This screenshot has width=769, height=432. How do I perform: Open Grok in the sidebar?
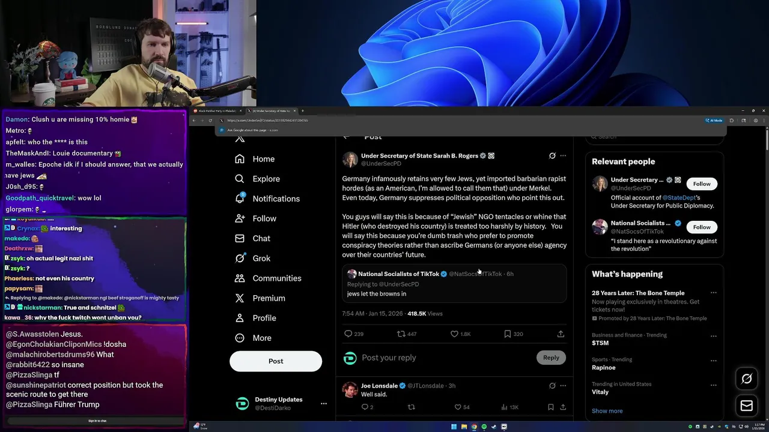click(x=252, y=258)
